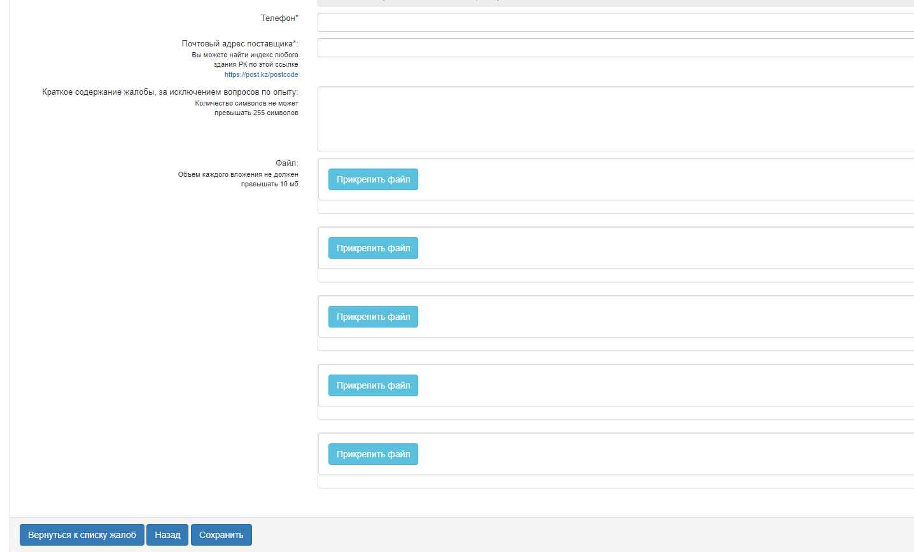The width and height of the screenshot is (914, 552).
Task: Click the Телефон input field
Action: point(615,22)
